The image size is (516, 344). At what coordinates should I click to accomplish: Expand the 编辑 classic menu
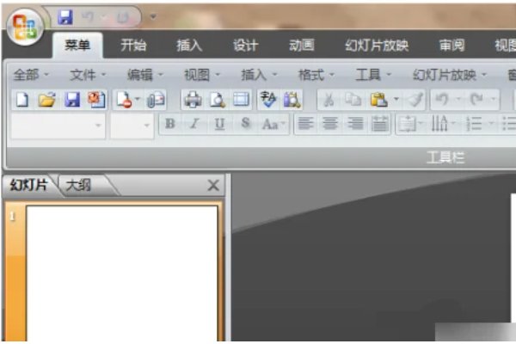(x=144, y=75)
